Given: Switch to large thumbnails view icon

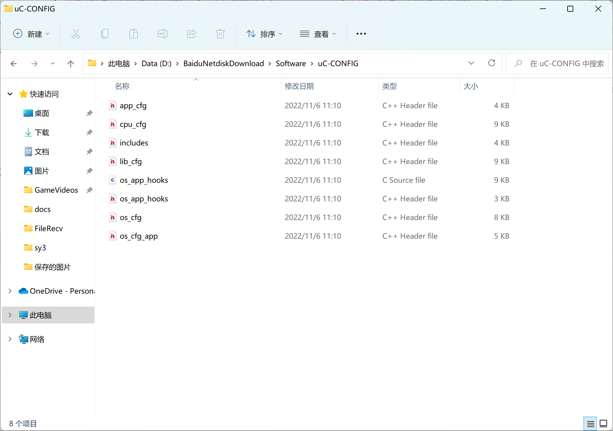Looking at the screenshot, I should click(603, 423).
